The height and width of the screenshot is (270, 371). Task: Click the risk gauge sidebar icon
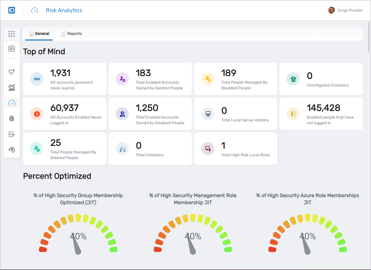coord(12,103)
